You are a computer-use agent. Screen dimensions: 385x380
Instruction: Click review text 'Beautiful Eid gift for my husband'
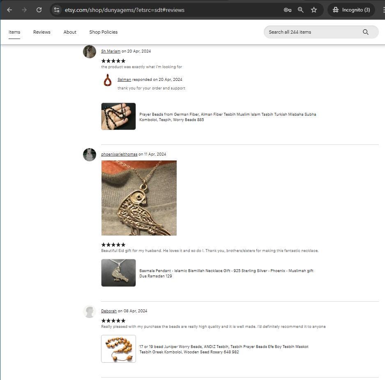(x=131, y=251)
